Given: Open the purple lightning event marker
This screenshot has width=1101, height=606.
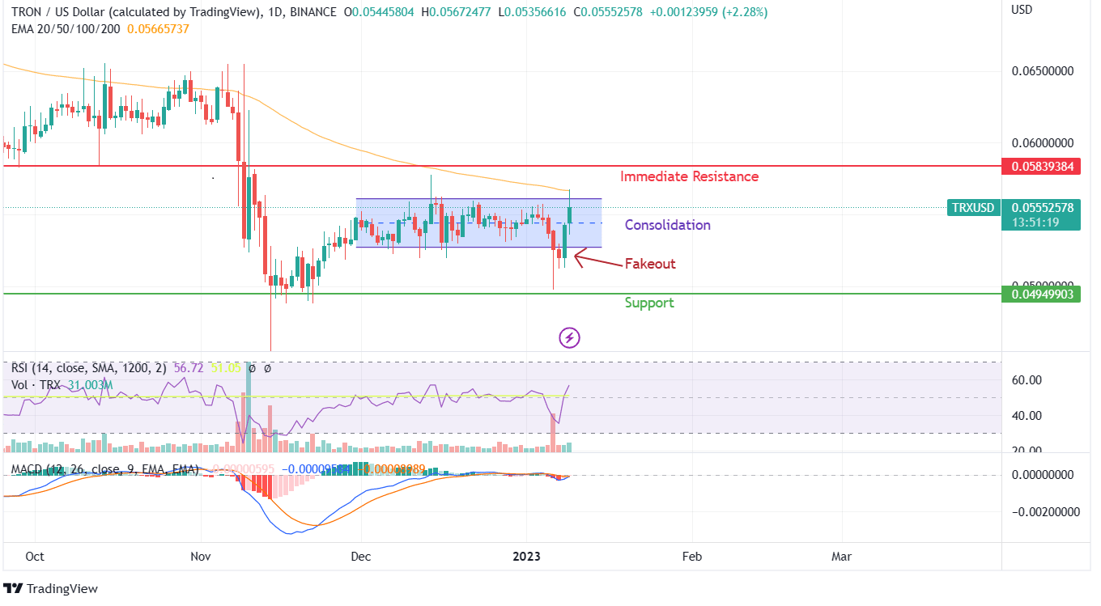Looking at the screenshot, I should coord(570,337).
